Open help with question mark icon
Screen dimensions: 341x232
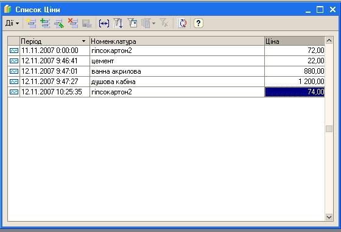[199, 23]
